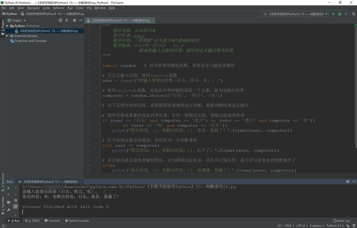Click the editor vertical scrollbar
This screenshot has width=357, height=228.
[356, 89]
